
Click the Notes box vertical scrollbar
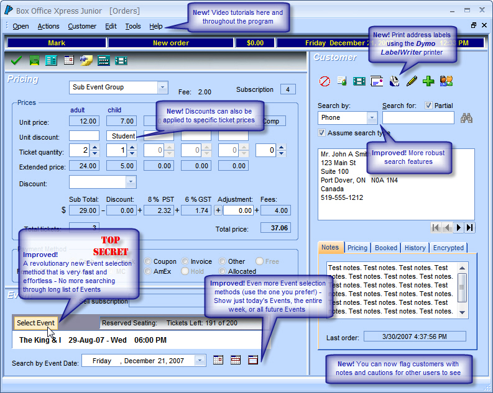[462, 288]
